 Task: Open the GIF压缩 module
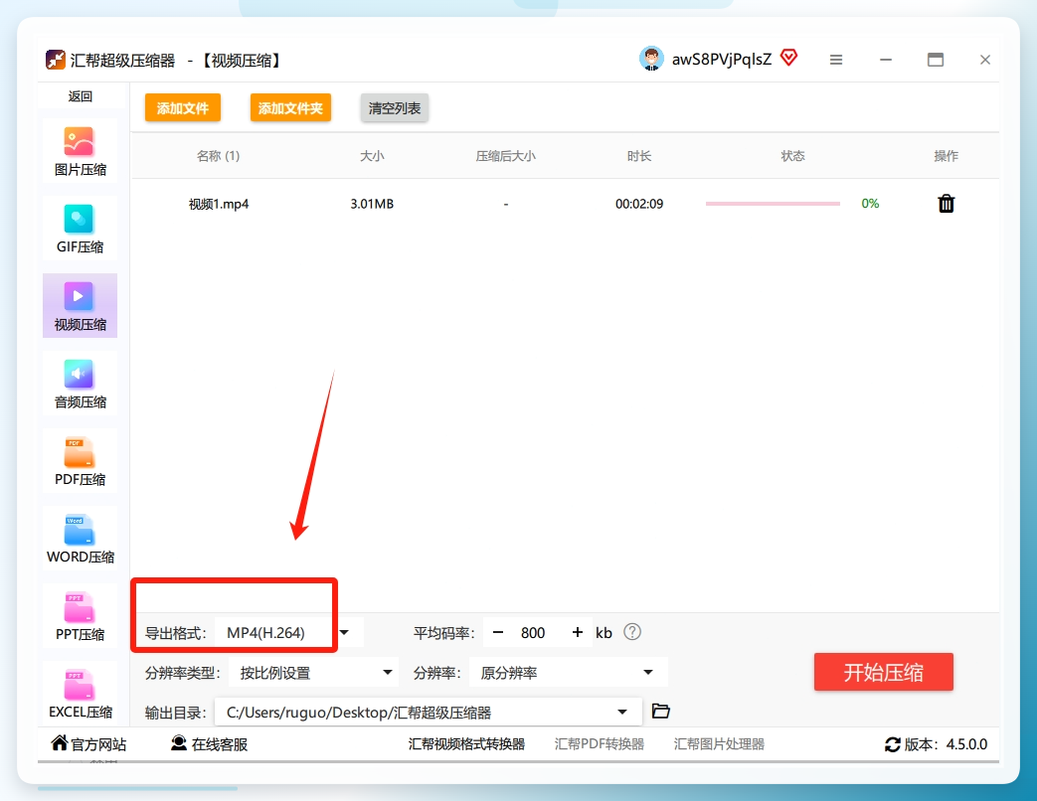[80, 229]
